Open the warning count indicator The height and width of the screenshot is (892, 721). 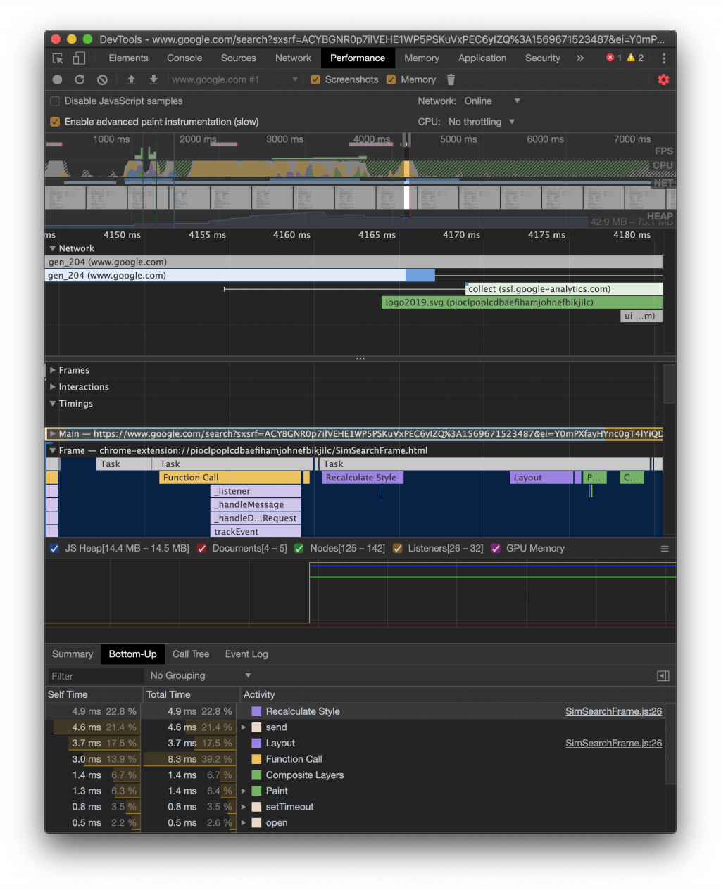tap(635, 58)
